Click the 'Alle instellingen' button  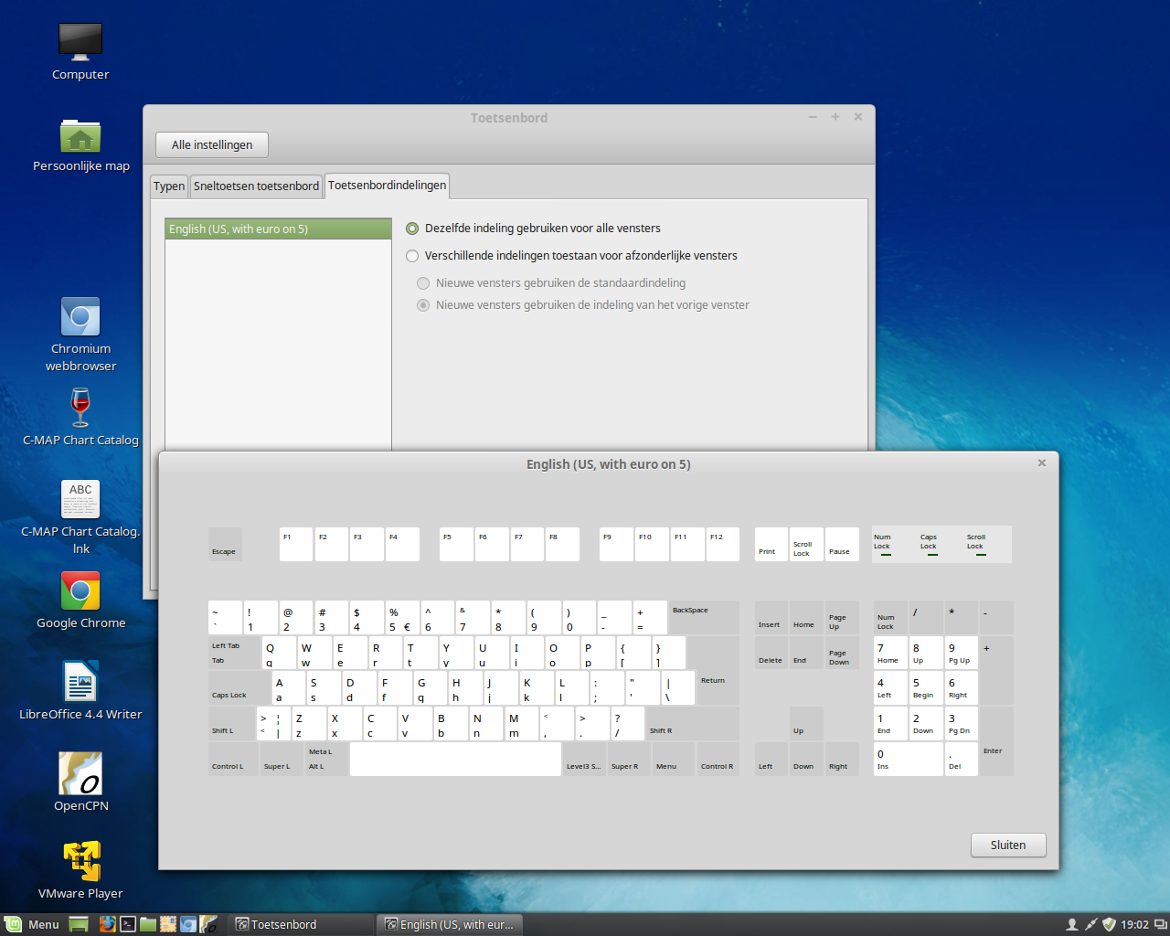coord(212,144)
